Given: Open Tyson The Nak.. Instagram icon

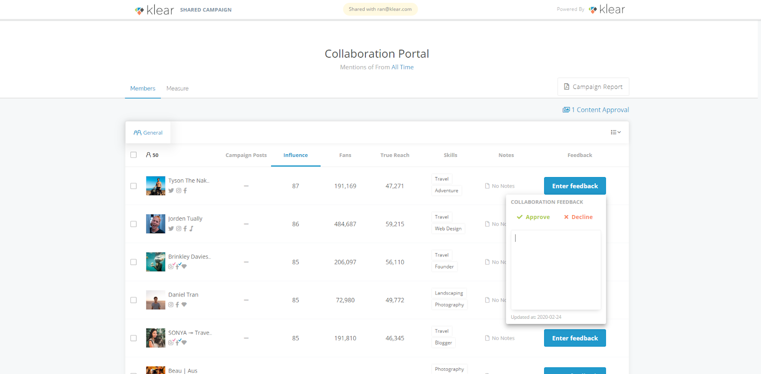Looking at the screenshot, I should click(x=179, y=190).
